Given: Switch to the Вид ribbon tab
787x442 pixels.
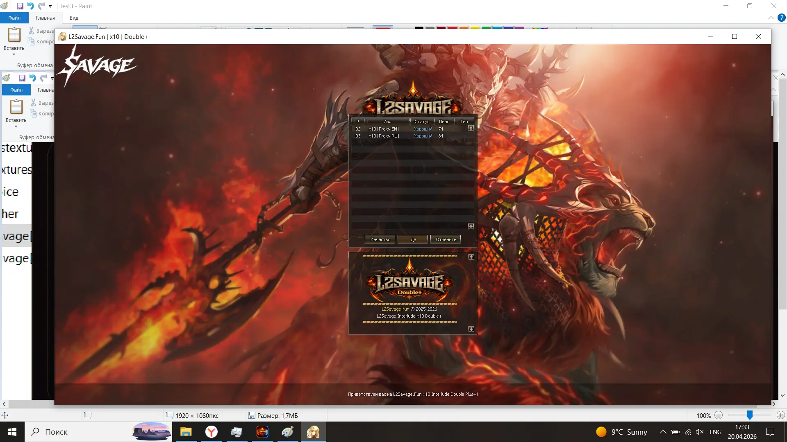Looking at the screenshot, I should tap(74, 18).
